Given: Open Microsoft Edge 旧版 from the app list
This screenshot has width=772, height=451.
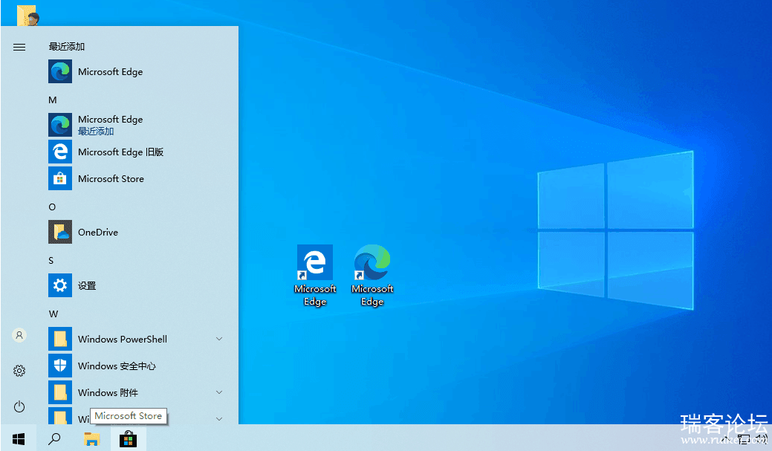Looking at the screenshot, I should tap(135, 152).
